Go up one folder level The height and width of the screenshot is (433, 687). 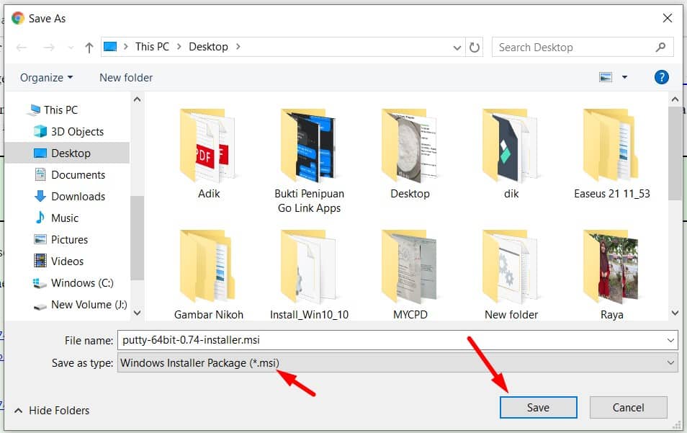(89, 48)
